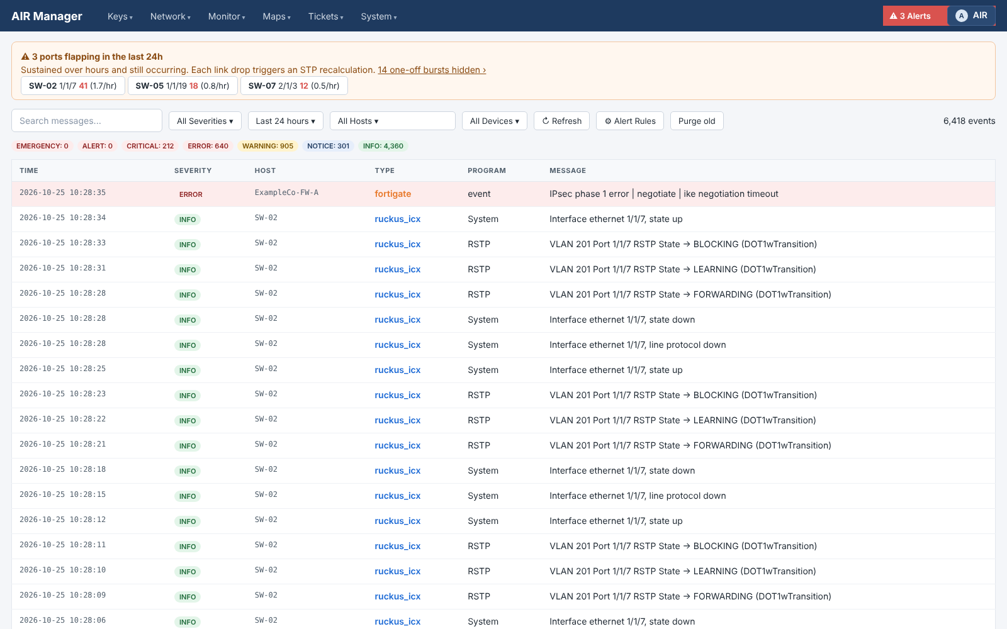Click the fortigate type link
Image resolution: width=1007 pixels, height=629 pixels.
[x=393, y=194]
